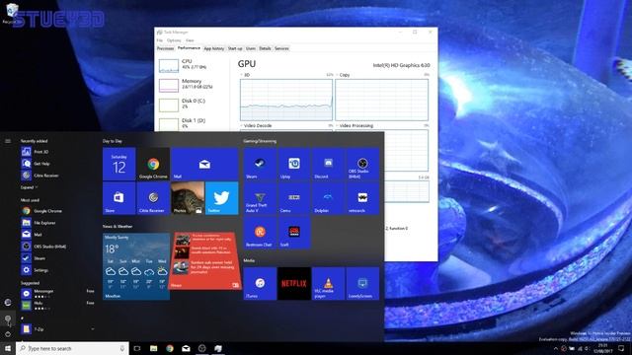Launch the Restream Chat tile
This screenshot has height=355, width=632.
pyautogui.click(x=260, y=233)
